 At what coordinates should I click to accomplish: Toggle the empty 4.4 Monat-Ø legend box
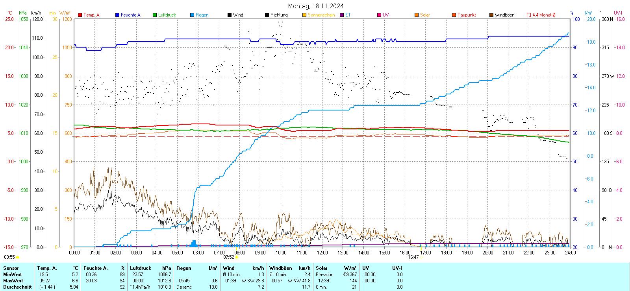coord(529,15)
